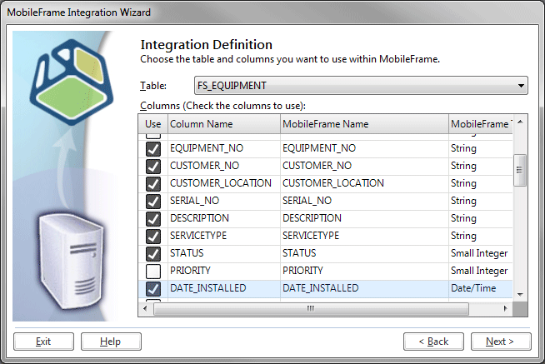Select the DATE_INSTALLED MobileFrame Name cell

(364, 288)
